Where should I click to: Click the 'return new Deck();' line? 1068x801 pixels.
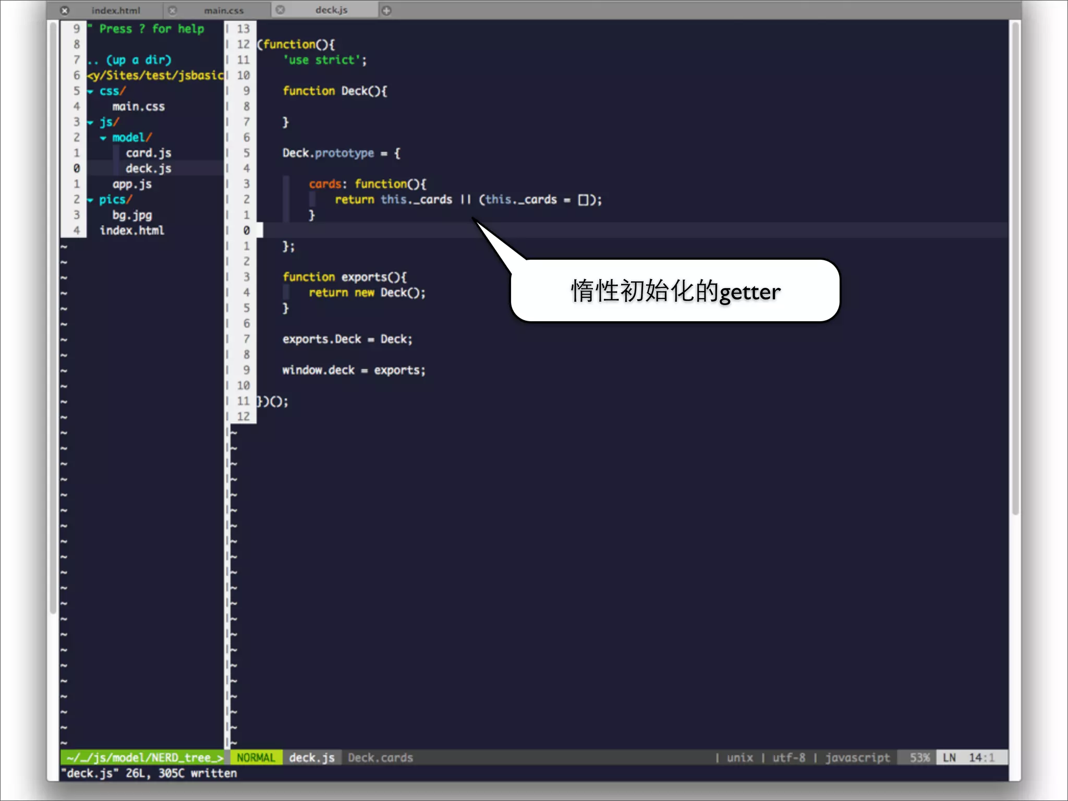coord(367,293)
